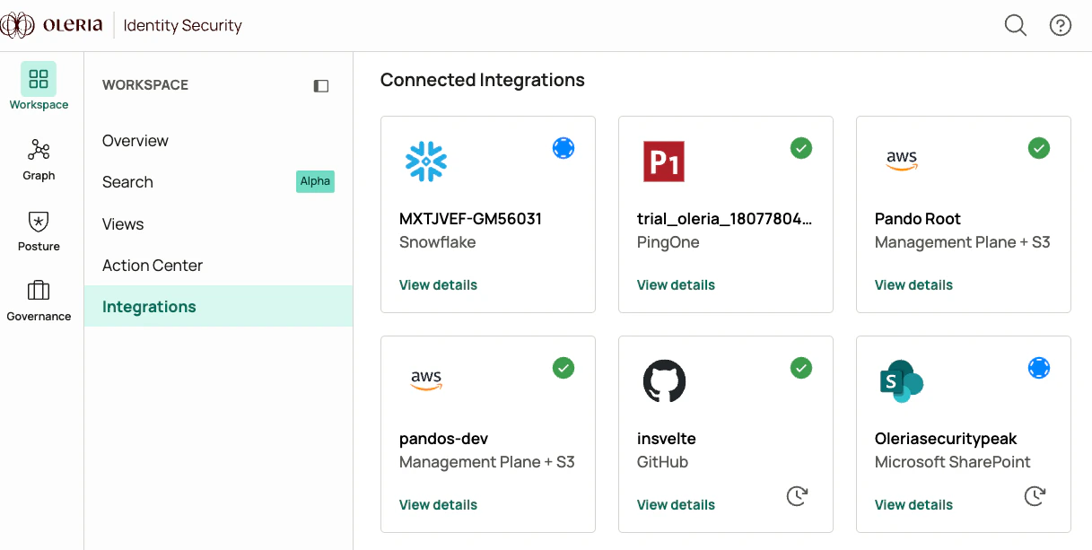Click the Workspace grid icon

tap(39, 79)
